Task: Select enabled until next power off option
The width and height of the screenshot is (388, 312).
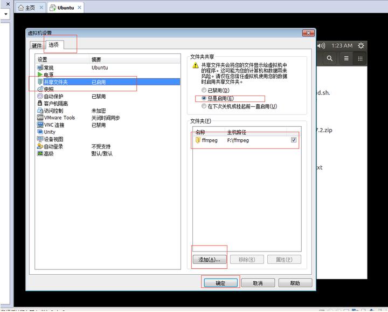Action: [x=204, y=106]
